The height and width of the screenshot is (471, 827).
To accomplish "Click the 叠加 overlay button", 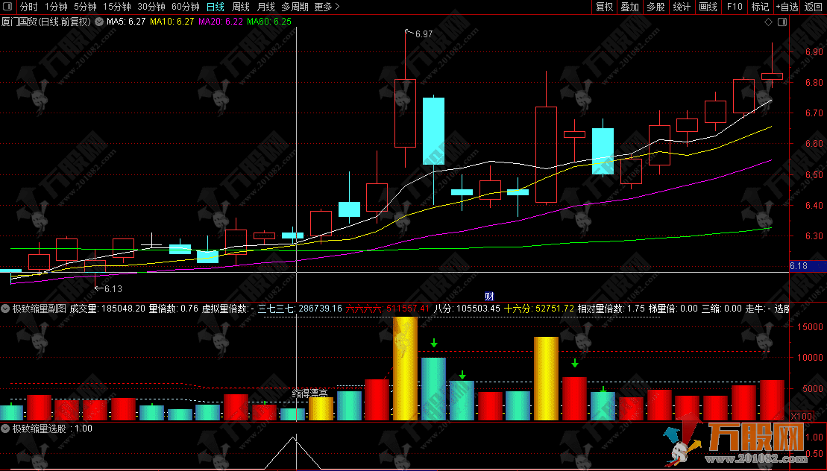I will coord(630,7).
